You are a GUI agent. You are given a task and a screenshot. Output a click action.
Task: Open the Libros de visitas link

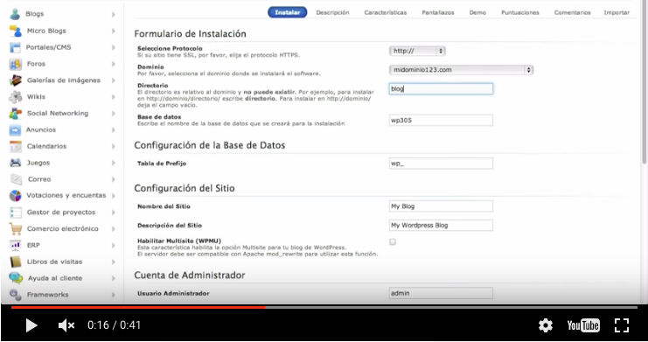(x=54, y=262)
